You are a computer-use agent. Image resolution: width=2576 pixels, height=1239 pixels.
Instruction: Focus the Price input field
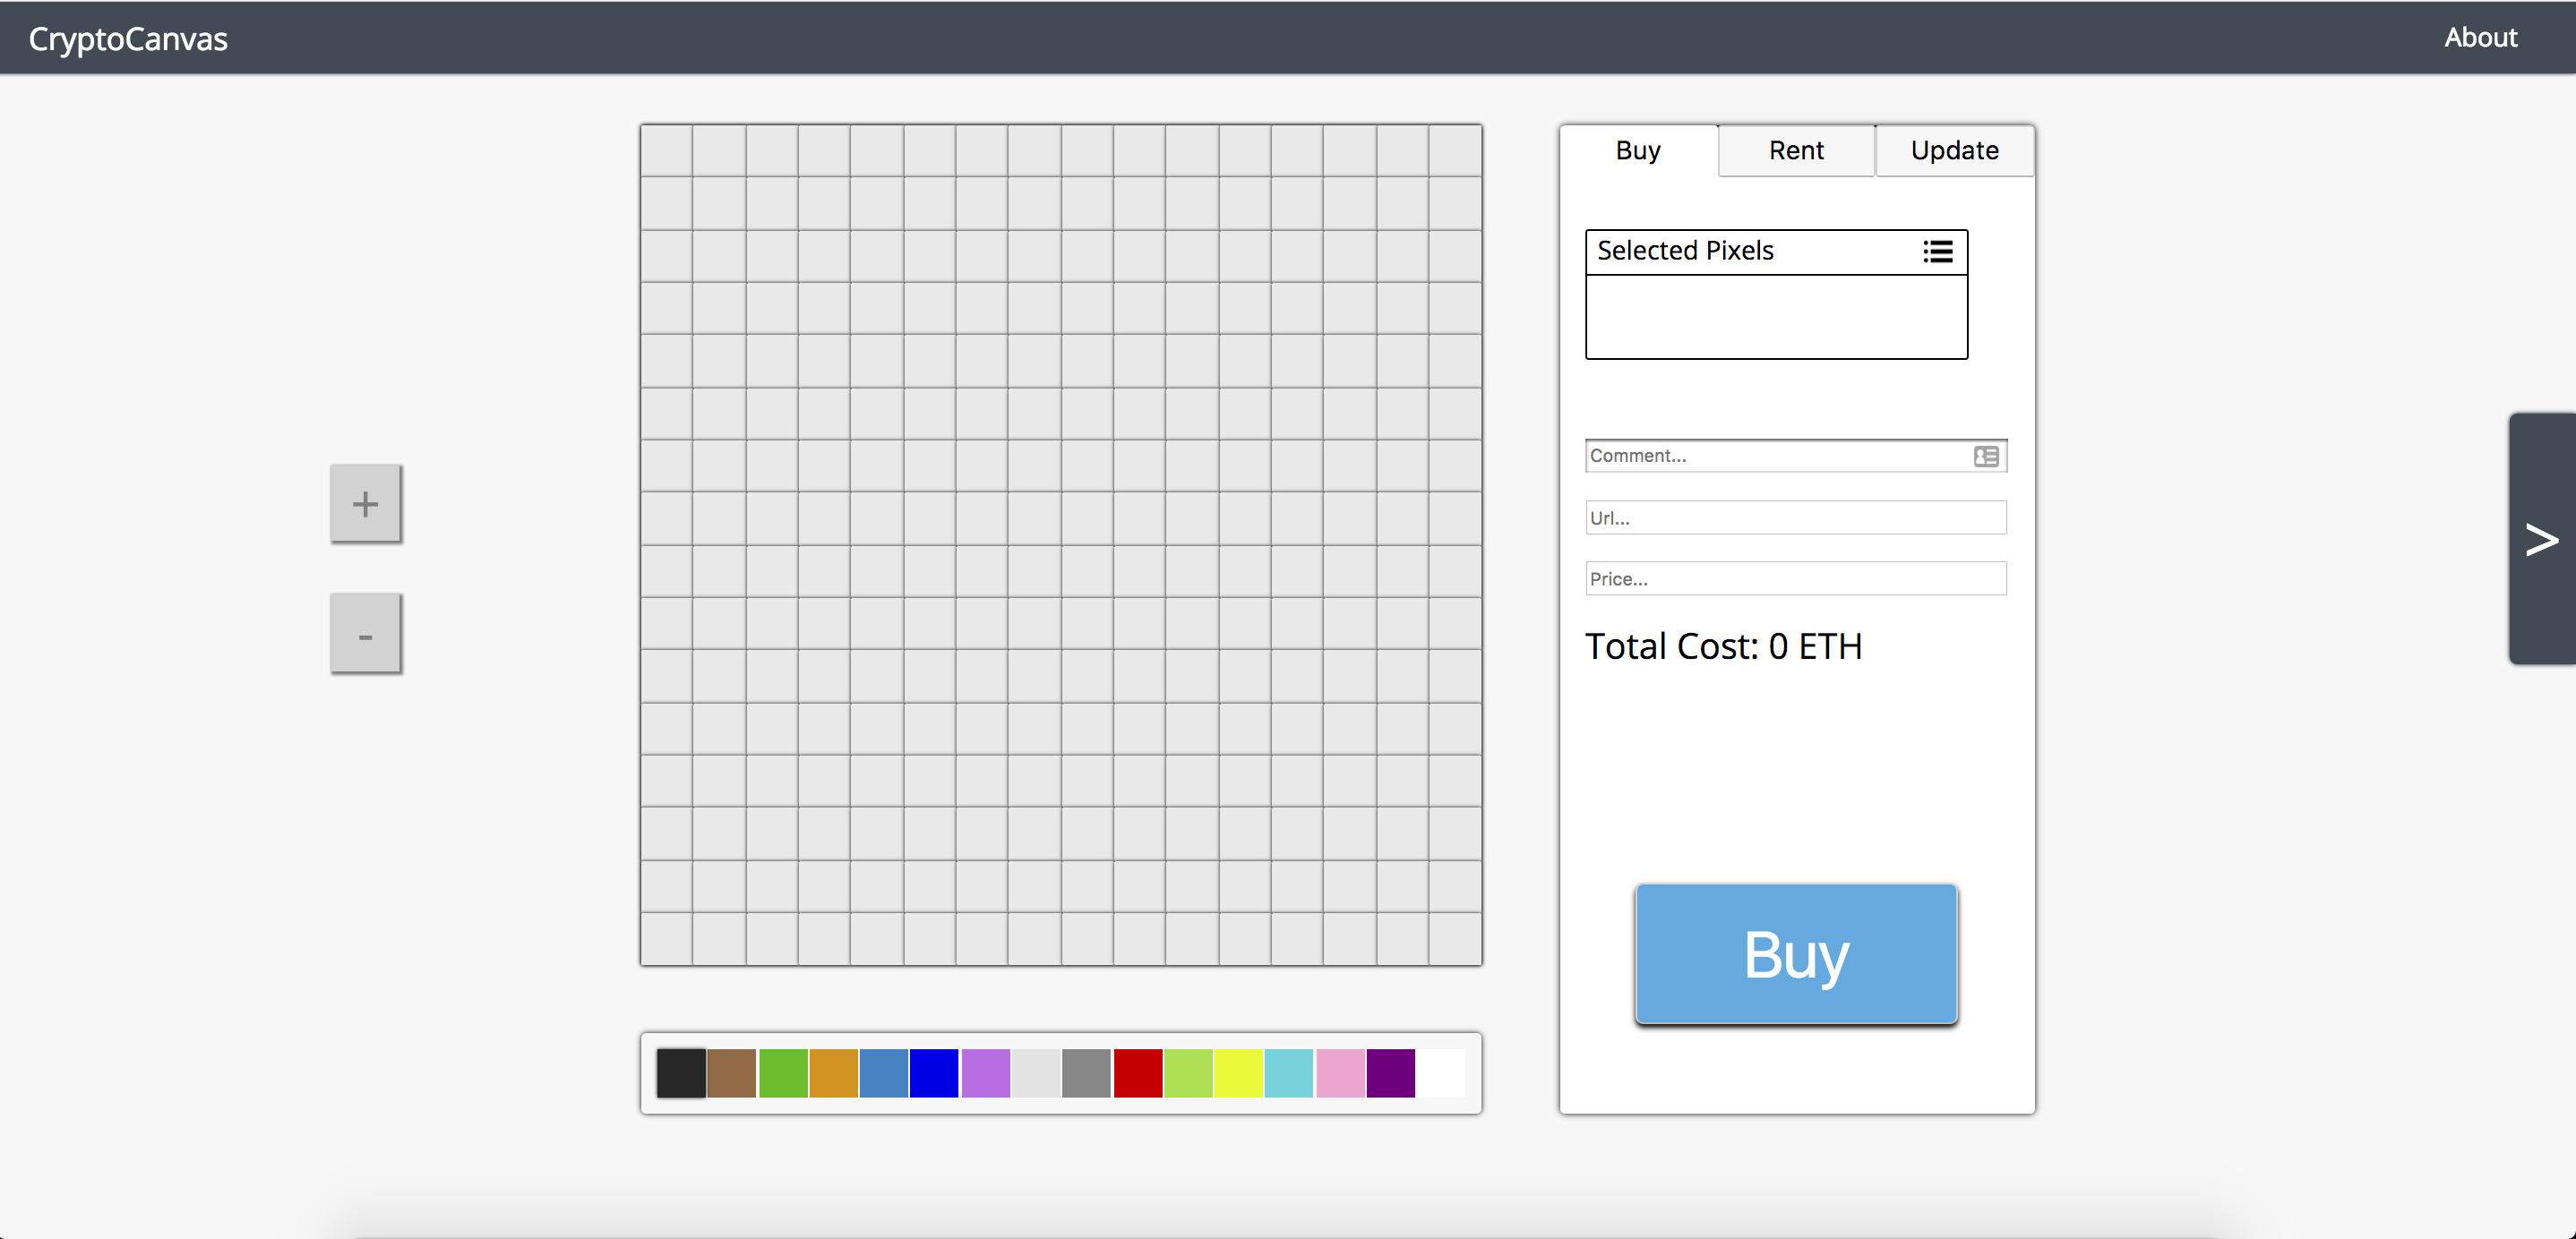[x=1795, y=578]
